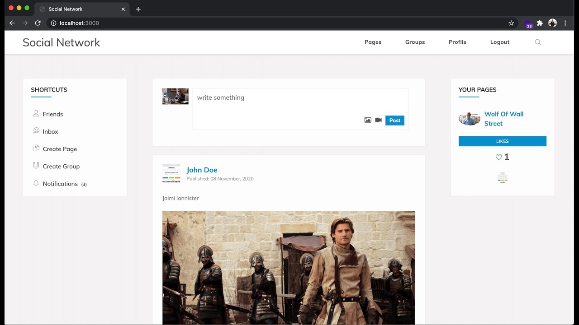Click the Notifications bell icon

pyautogui.click(x=36, y=183)
